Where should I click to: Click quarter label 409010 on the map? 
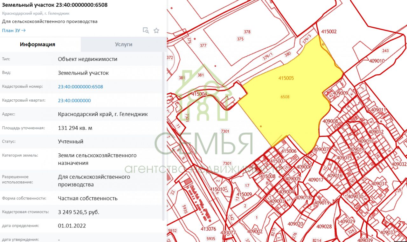377,61
